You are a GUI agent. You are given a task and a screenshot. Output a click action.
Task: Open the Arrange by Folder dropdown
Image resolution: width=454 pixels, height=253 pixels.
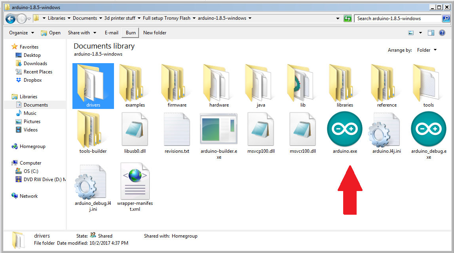pos(427,50)
